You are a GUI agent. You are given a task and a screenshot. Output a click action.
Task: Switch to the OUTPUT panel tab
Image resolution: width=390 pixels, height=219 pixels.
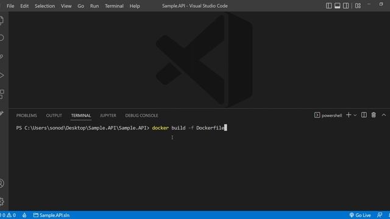[54, 116]
